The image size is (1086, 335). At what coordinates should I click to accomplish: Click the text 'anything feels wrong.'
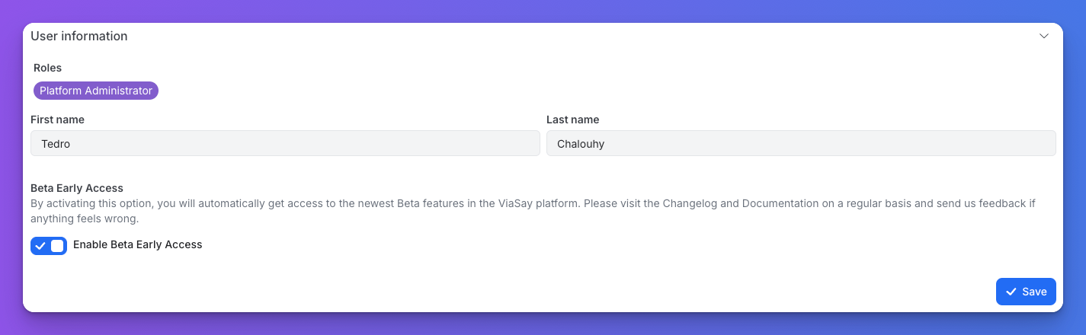click(85, 219)
